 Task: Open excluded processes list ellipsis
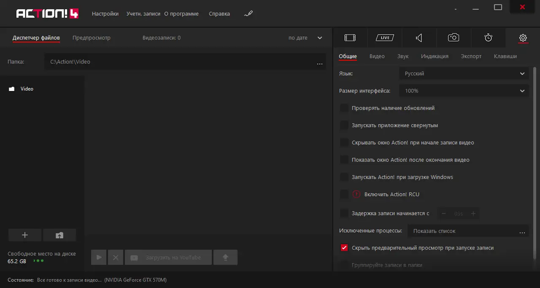click(522, 232)
